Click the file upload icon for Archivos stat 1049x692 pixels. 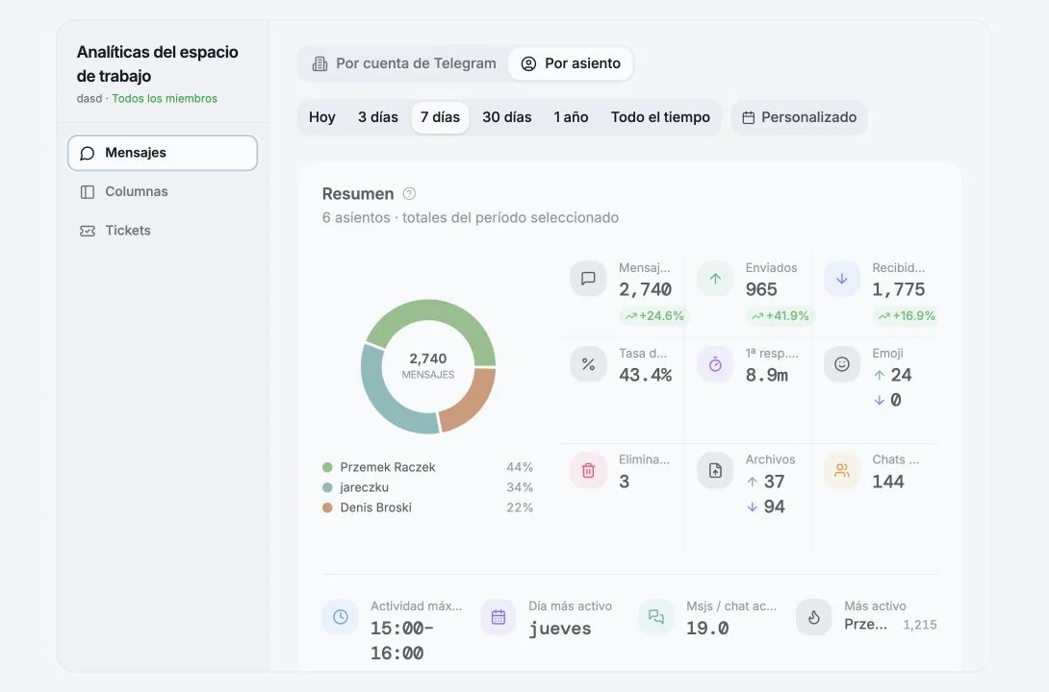tap(715, 470)
